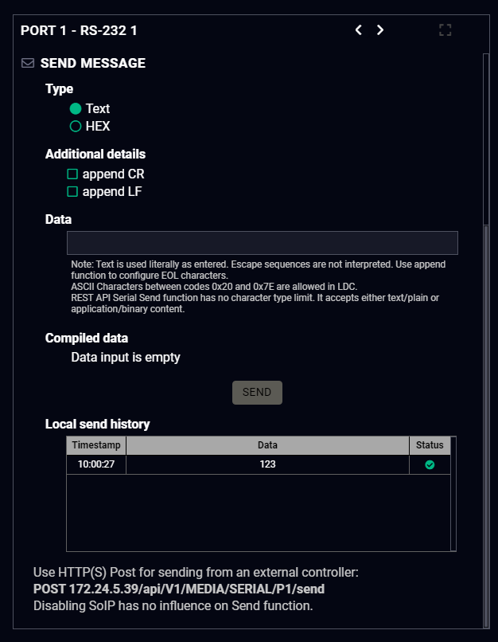Click the Status column header
This screenshot has width=498, height=642.
pos(430,445)
